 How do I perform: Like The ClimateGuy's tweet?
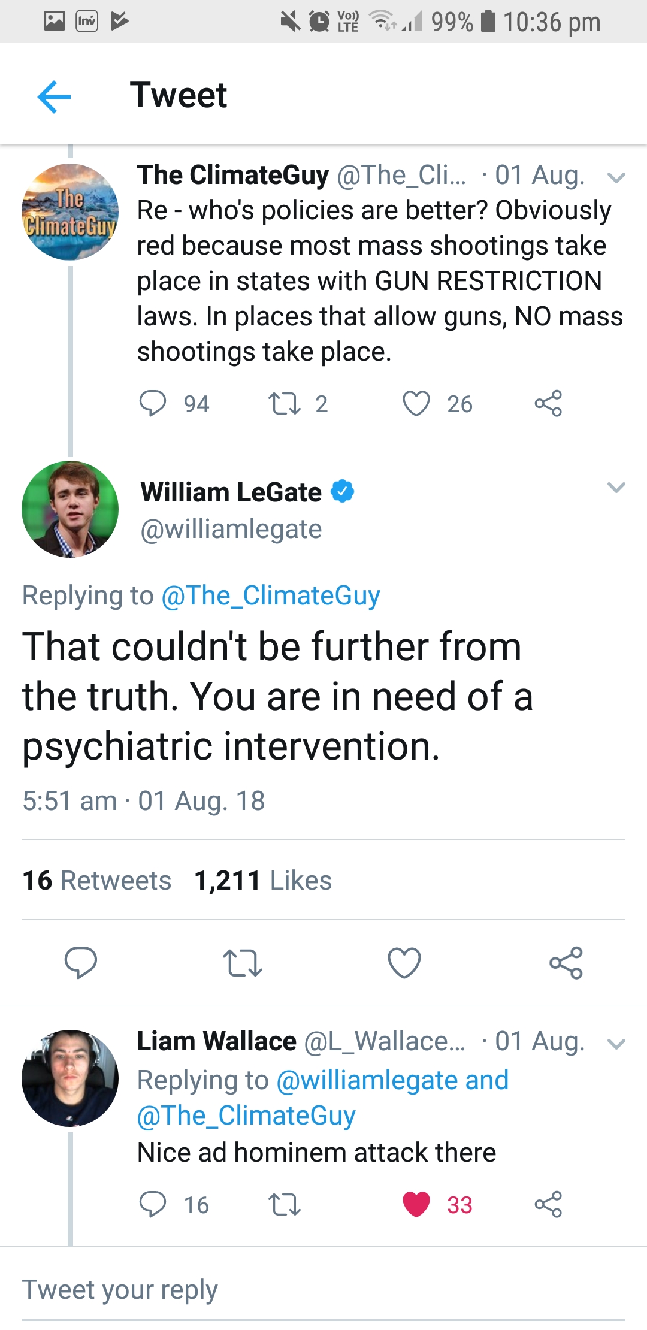point(416,403)
